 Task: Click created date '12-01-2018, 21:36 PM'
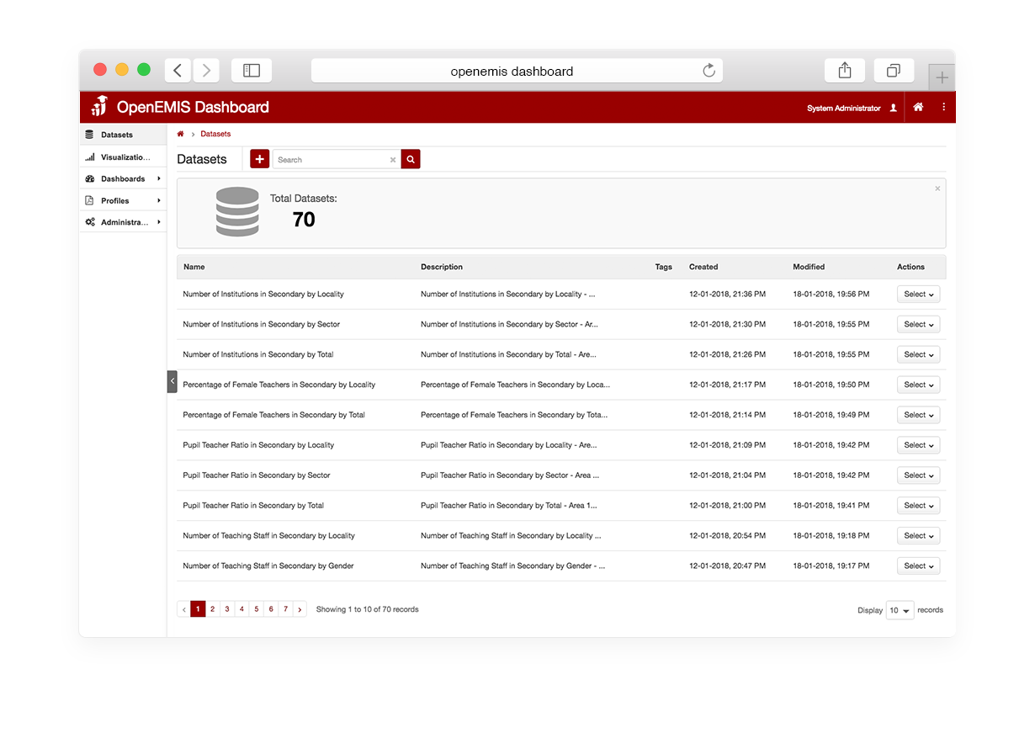click(x=728, y=295)
